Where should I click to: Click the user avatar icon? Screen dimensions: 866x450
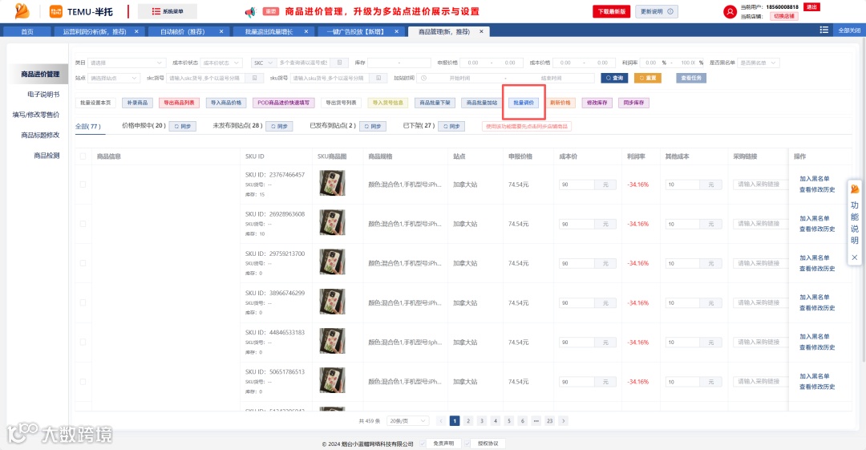730,11
